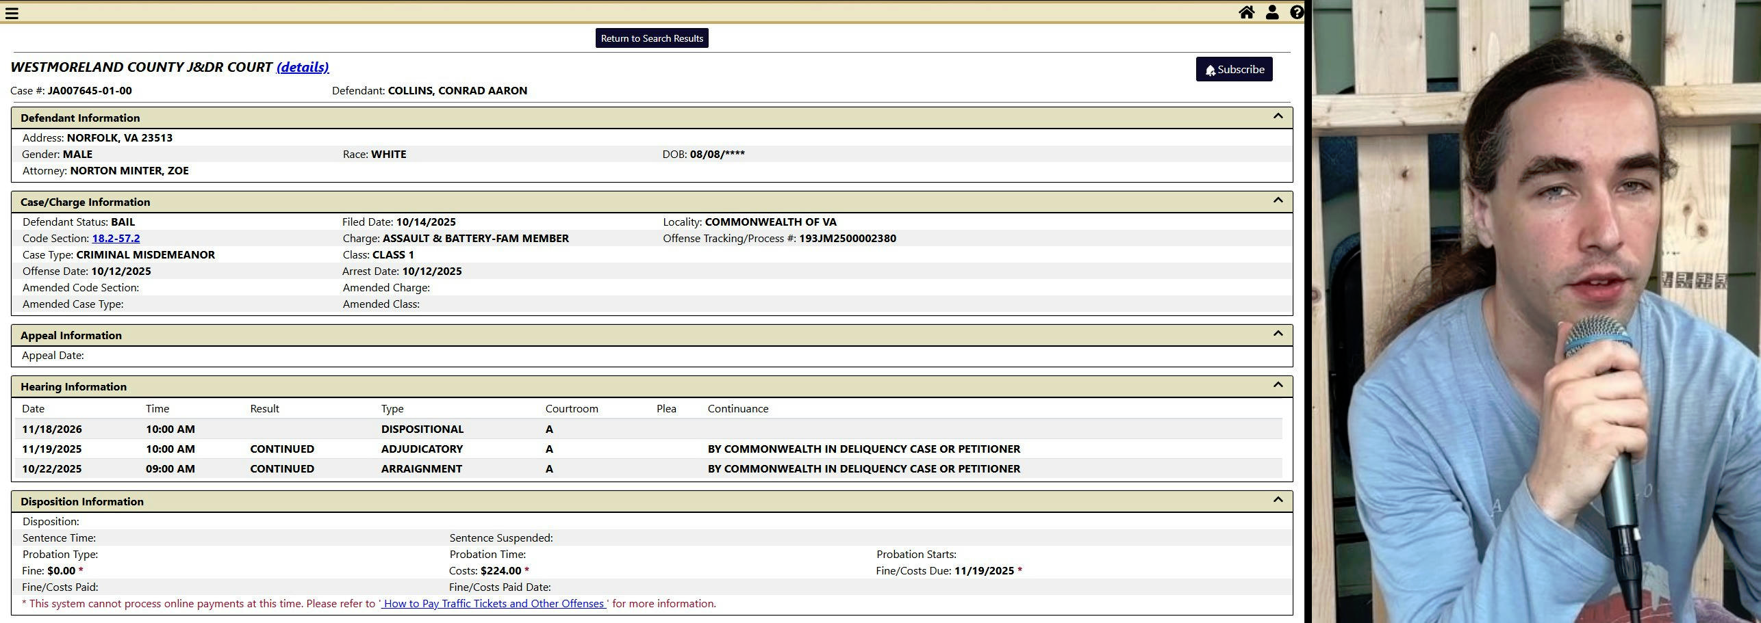Subscribe to case with bell button
Viewport: 1761px width, 623px height.
1233,69
